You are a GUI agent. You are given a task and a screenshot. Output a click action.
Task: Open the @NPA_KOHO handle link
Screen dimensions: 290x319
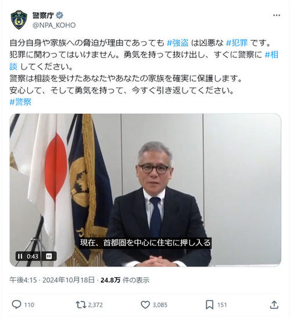[x=54, y=25]
